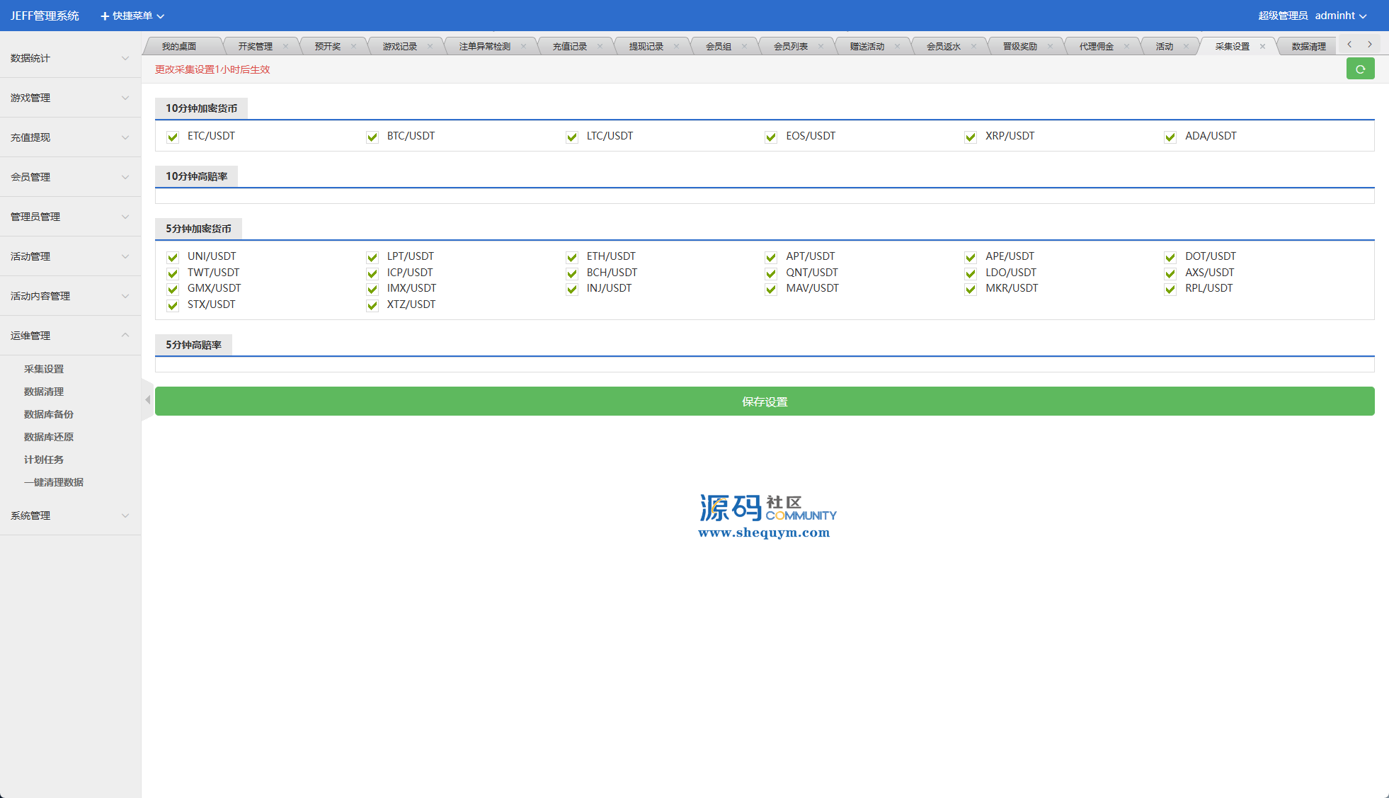This screenshot has height=798, width=1389.
Task: Click the green refresh icon button
Action: [1360, 69]
